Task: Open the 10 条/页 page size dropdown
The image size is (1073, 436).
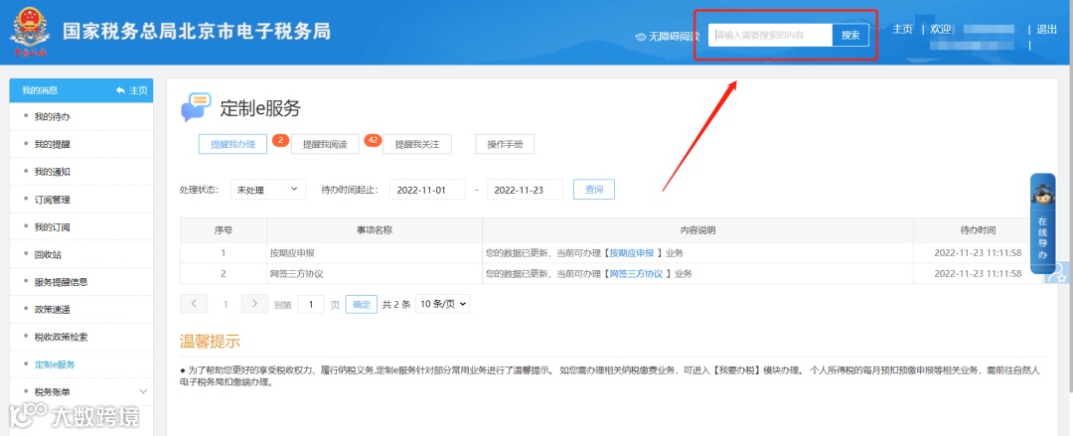Action: (442, 304)
